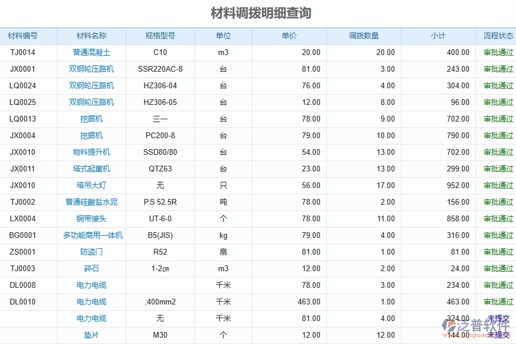The height and width of the screenshot is (344, 516).
Task: Open the 铜带接头 material link
Action: coord(91,218)
